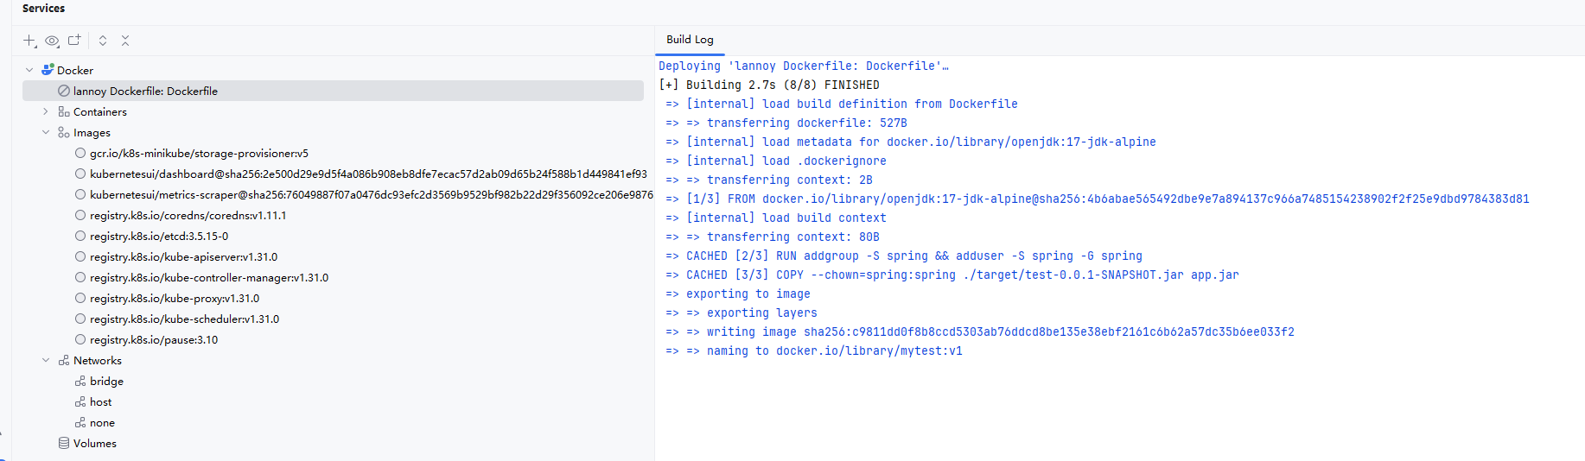Screen dimensions: 1585x461
Task: Switch to the Build Log tab
Action: click(x=690, y=40)
